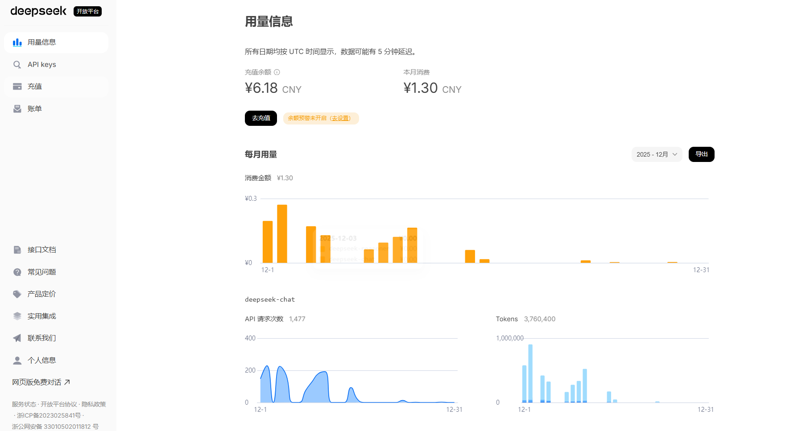Click the monthly spend ¥1.30 CNY
The width and height of the screenshot is (802, 431).
tap(432, 88)
